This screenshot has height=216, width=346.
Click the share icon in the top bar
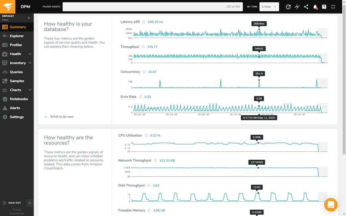pos(306,6)
